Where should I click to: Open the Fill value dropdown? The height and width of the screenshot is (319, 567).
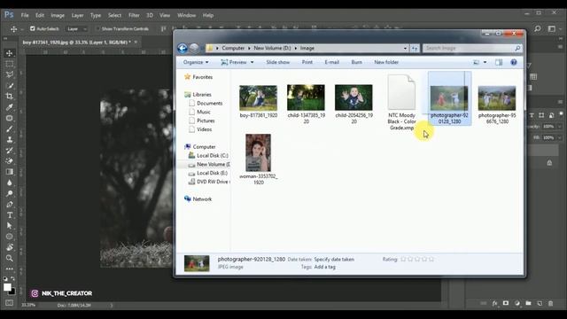coord(560,138)
